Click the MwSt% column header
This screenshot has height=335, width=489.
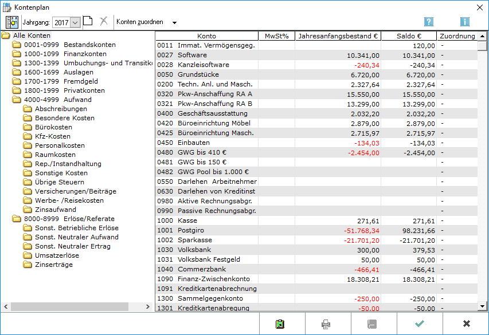[277, 36]
